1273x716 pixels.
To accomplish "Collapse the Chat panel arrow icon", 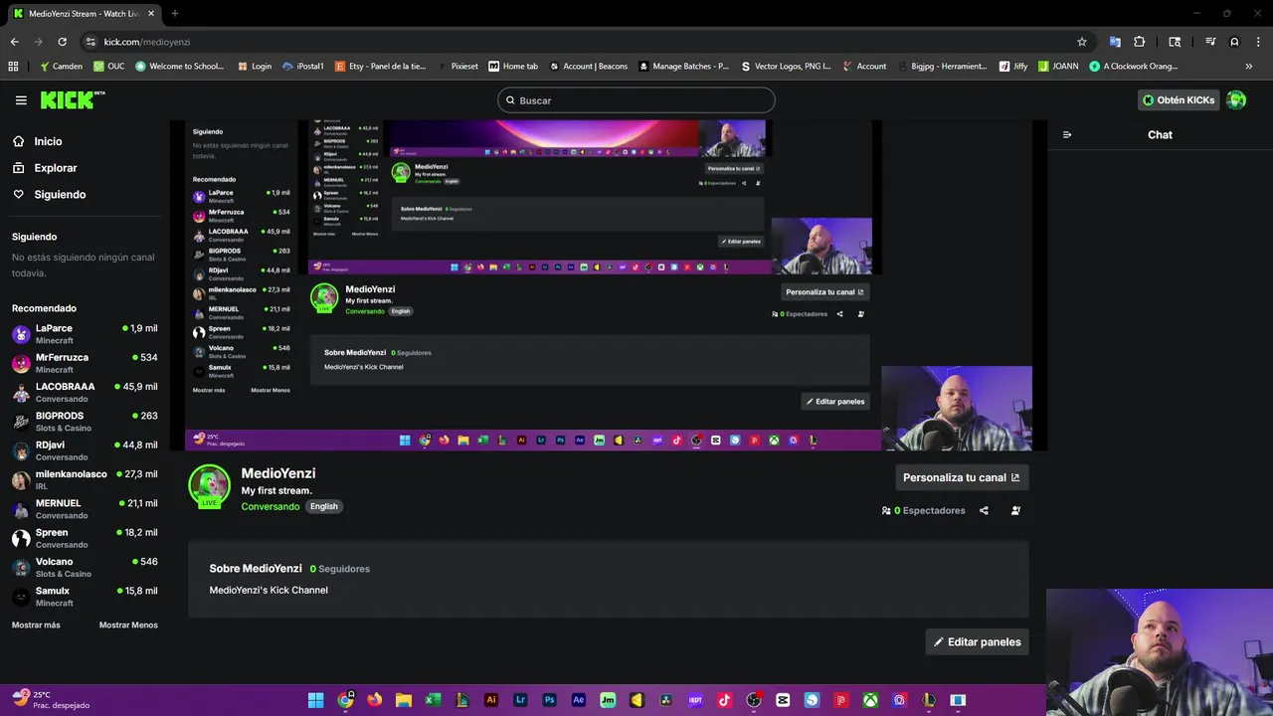I will pyautogui.click(x=1067, y=135).
